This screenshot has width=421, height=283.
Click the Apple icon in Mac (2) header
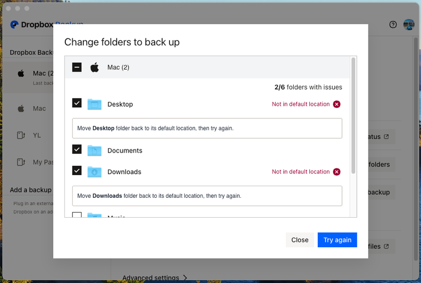point(95,67)
